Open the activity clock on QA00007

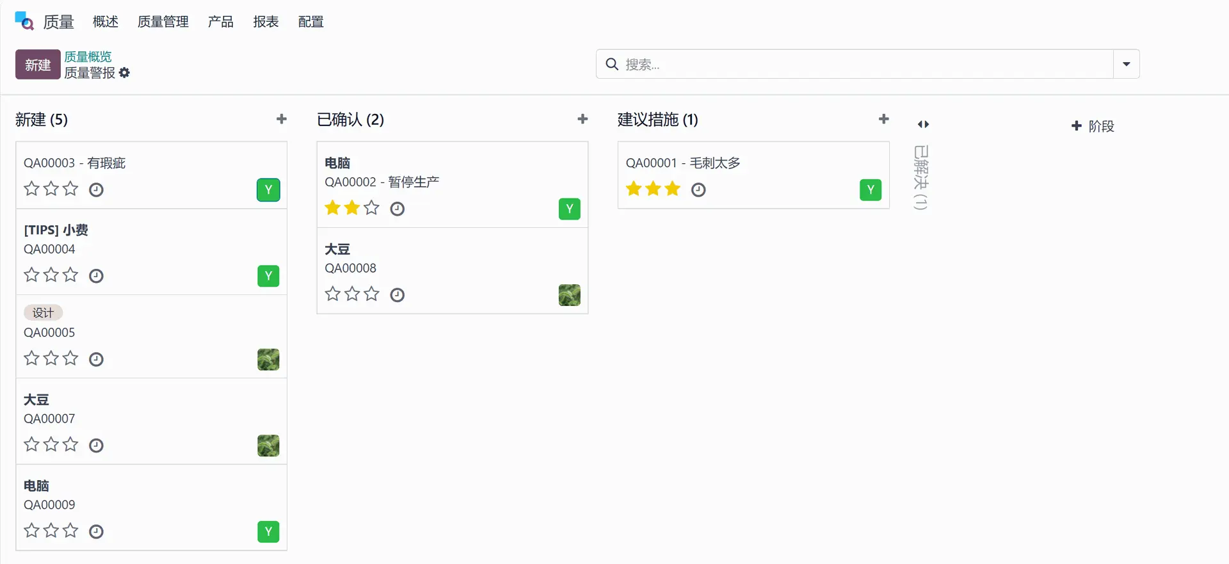point(96,446)
